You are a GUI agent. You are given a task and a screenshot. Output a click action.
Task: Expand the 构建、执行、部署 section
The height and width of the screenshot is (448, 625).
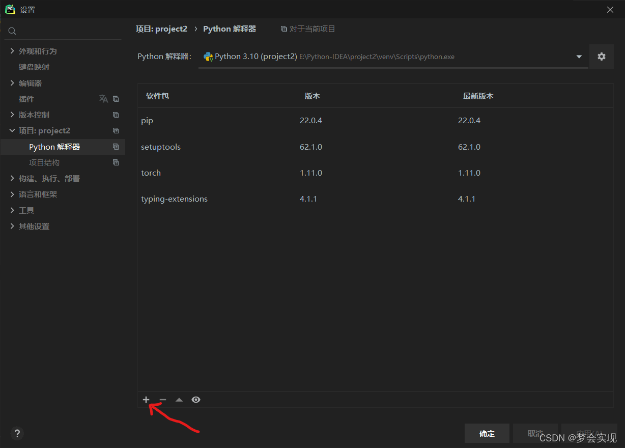12,178
